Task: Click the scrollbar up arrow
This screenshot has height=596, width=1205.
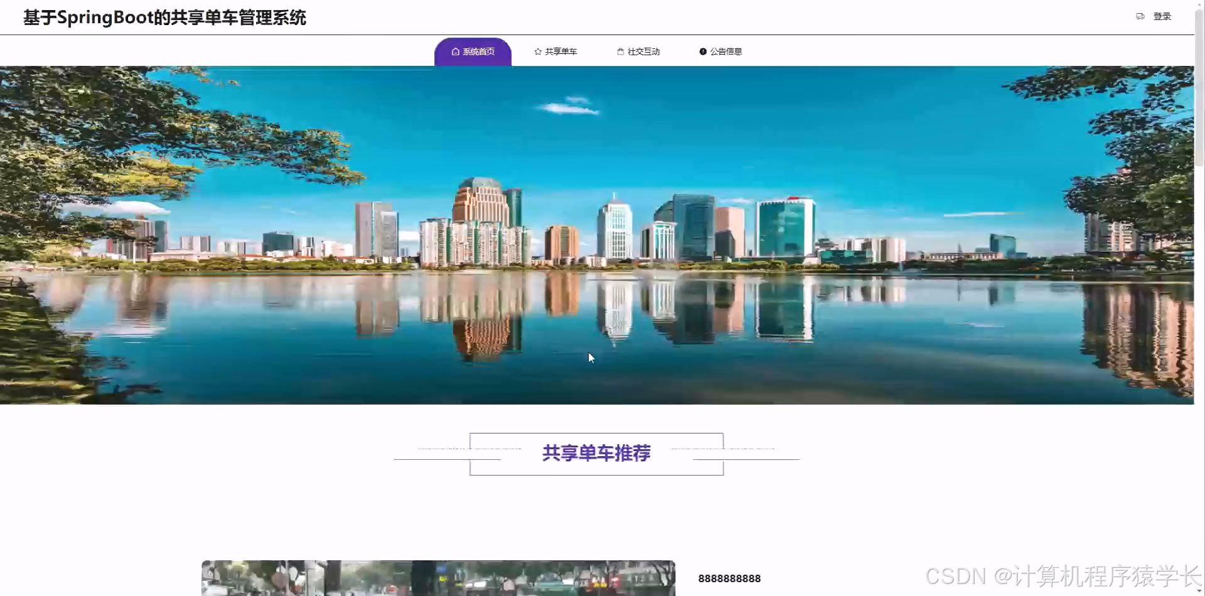Action: click(1200, 4)
